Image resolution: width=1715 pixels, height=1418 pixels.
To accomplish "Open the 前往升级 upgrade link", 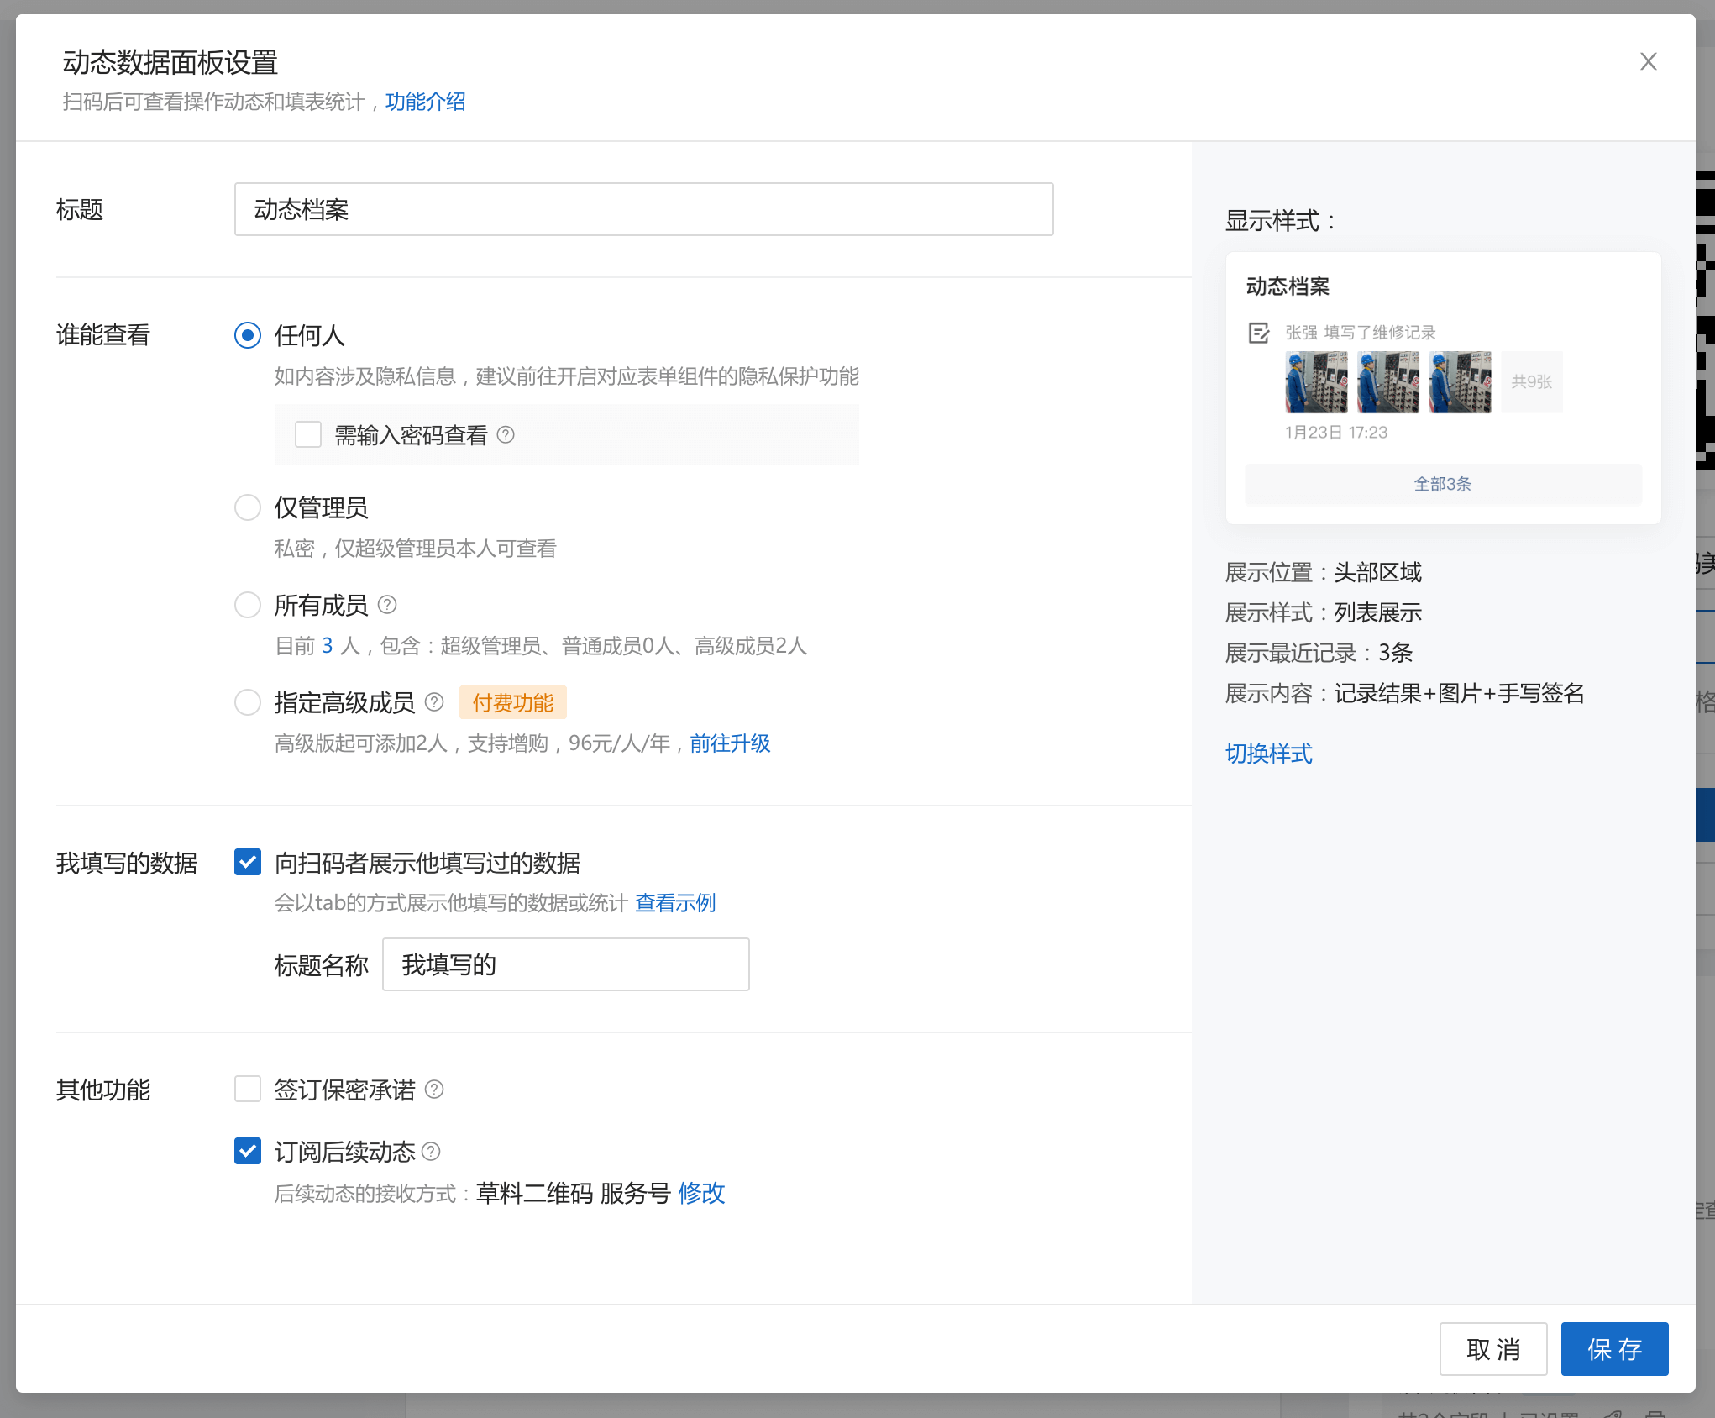I will click(x=728, y=743).
